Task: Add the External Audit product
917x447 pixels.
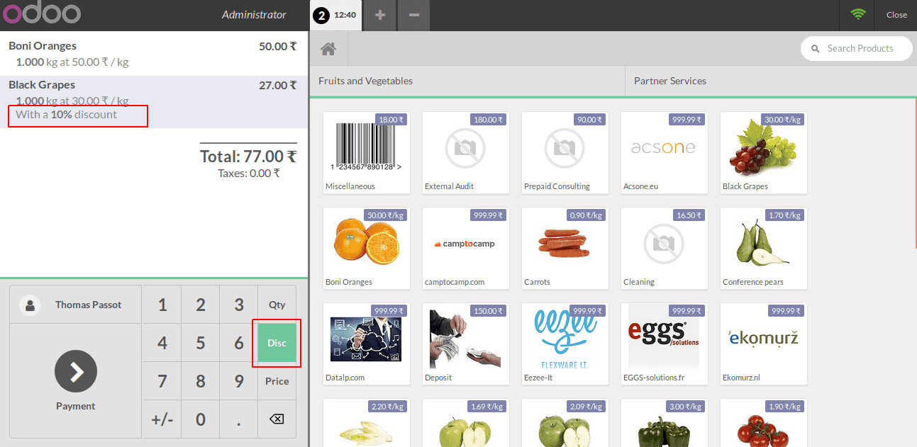Action: pos(466,152)
